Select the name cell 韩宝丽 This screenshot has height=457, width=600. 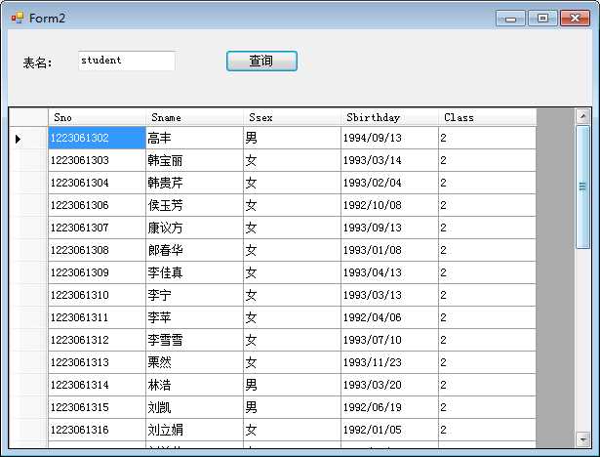(x=194, y=160)
